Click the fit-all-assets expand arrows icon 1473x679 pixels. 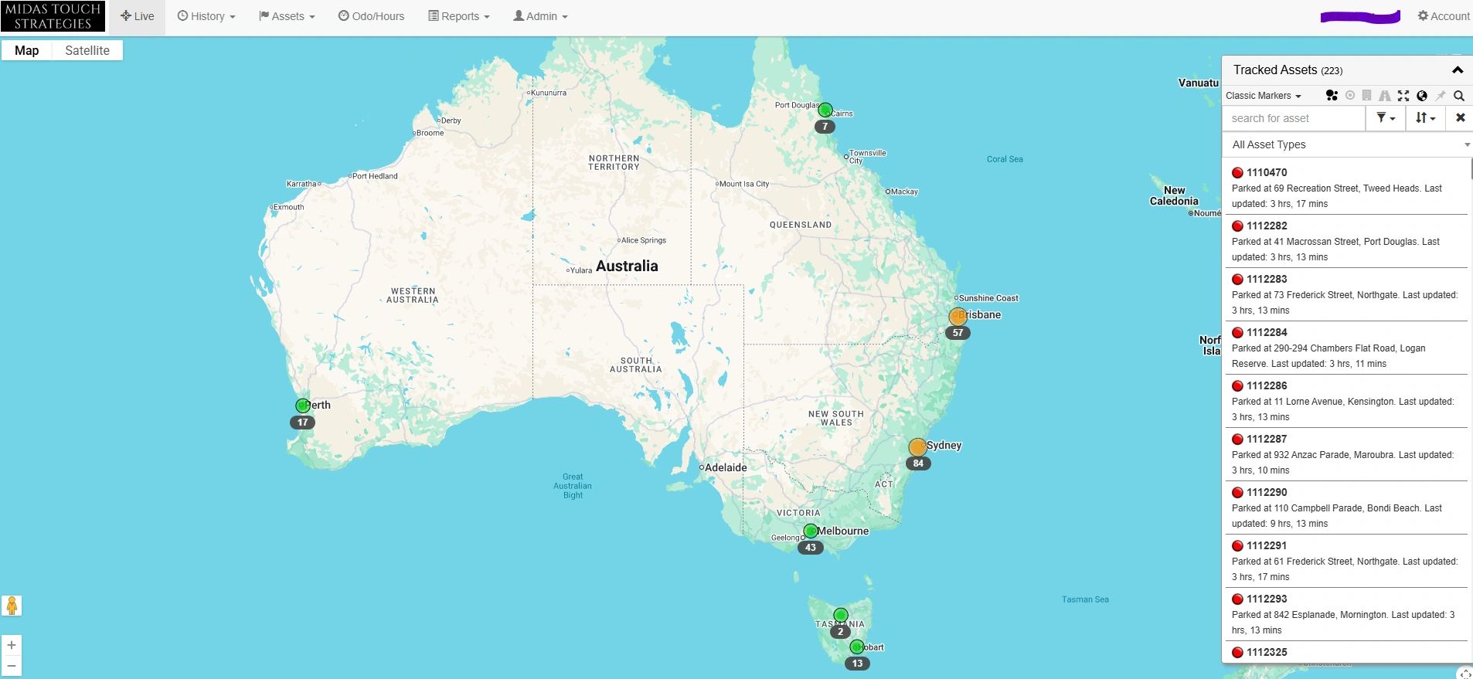pos(1403,96)
